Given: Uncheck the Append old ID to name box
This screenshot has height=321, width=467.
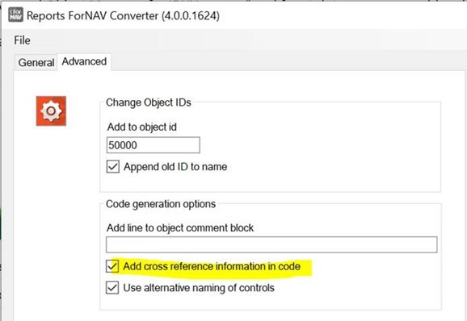Looking at the screenshot, I should pos(113,167).
